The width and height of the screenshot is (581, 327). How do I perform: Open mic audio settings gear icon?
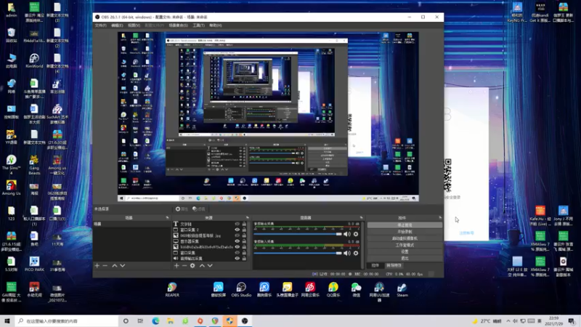pyautogui.click(x=355, y=253)
